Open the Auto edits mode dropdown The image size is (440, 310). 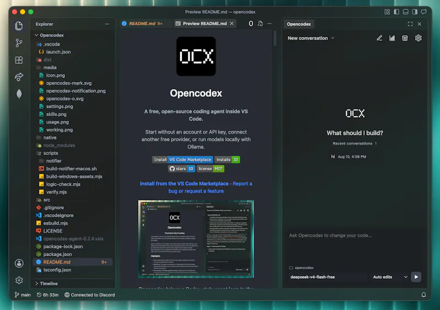tap(390, 277)
